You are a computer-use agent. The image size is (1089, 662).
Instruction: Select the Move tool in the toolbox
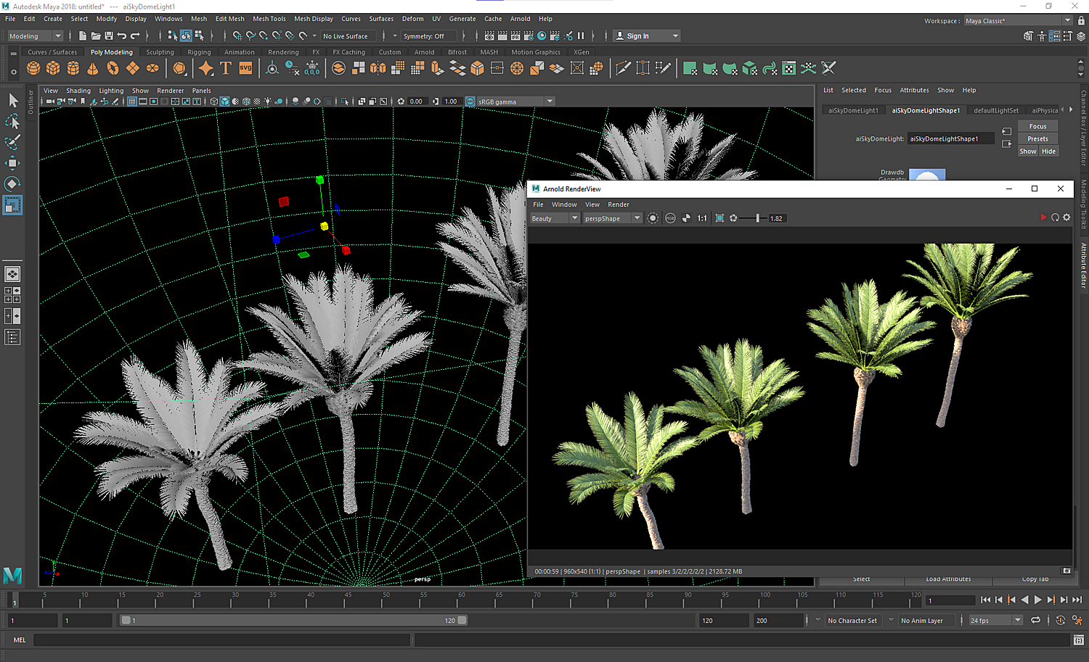click(x=12, y=163)
